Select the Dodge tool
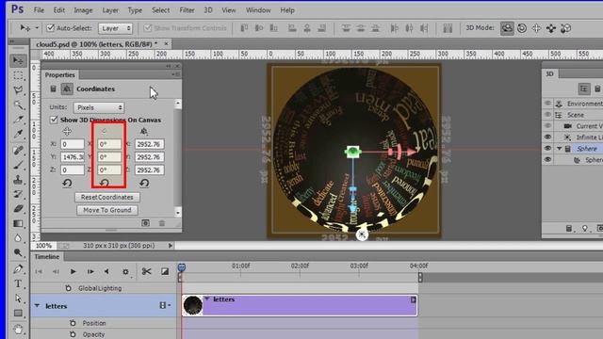This screenshot has width=603, height=339. pyautogui.click(x=18, y=252)
